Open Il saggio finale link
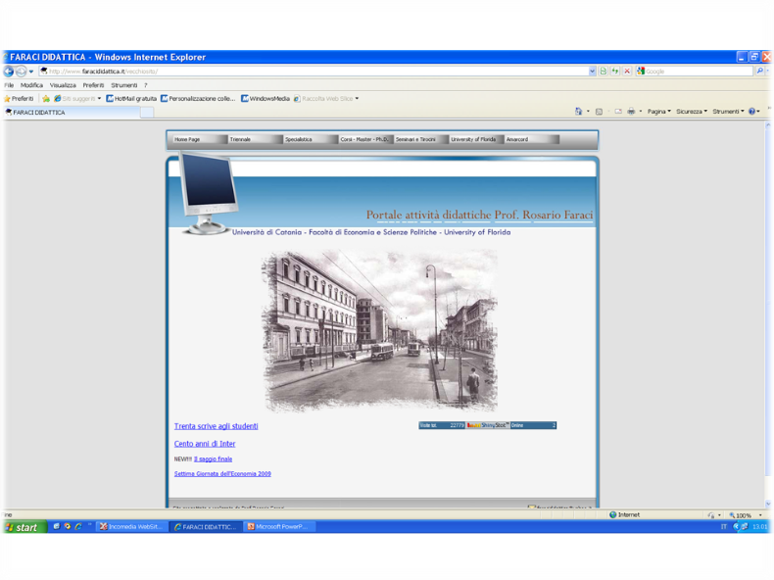The image size is (774, 580). [213, 459]
